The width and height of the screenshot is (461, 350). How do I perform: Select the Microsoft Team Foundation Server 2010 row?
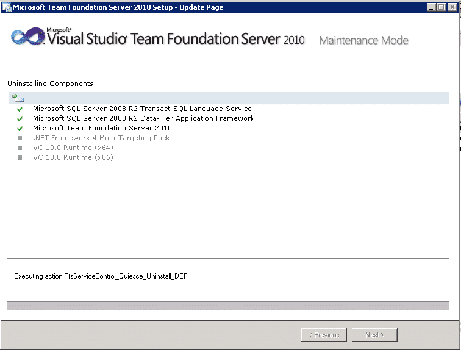coord(102,128)
